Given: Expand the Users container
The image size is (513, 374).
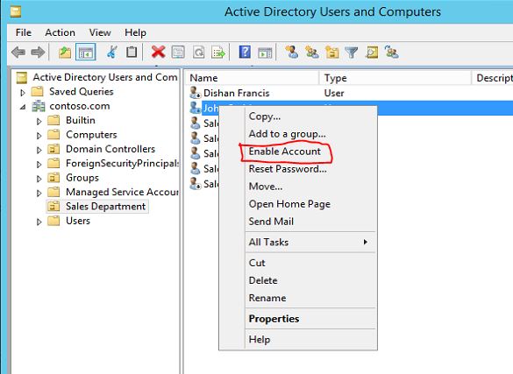Looking at the screenshot, I should 39,222.
